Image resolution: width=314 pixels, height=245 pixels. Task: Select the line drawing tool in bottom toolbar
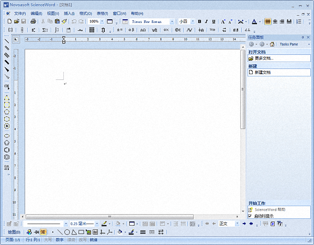(x=60, y=232)
